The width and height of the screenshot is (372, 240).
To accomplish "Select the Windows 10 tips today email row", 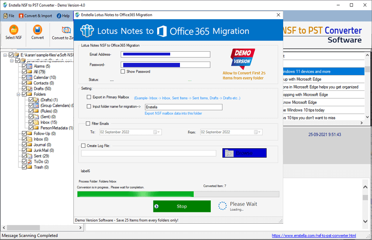I will click(x=324, y=110).
